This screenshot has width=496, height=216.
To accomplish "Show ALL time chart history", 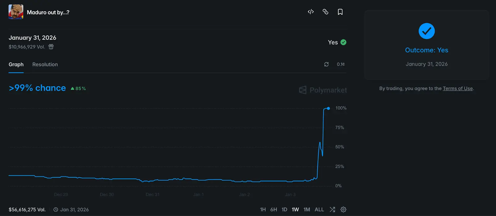I will point(319,209).
